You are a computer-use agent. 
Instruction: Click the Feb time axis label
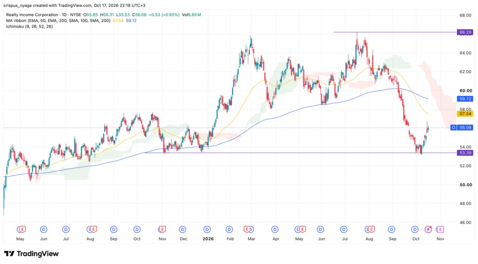coord(230,239)
